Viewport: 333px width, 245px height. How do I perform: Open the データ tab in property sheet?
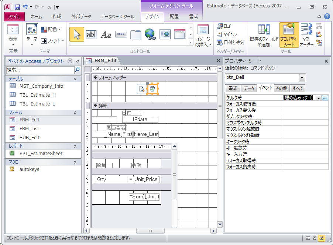point(249,88)
